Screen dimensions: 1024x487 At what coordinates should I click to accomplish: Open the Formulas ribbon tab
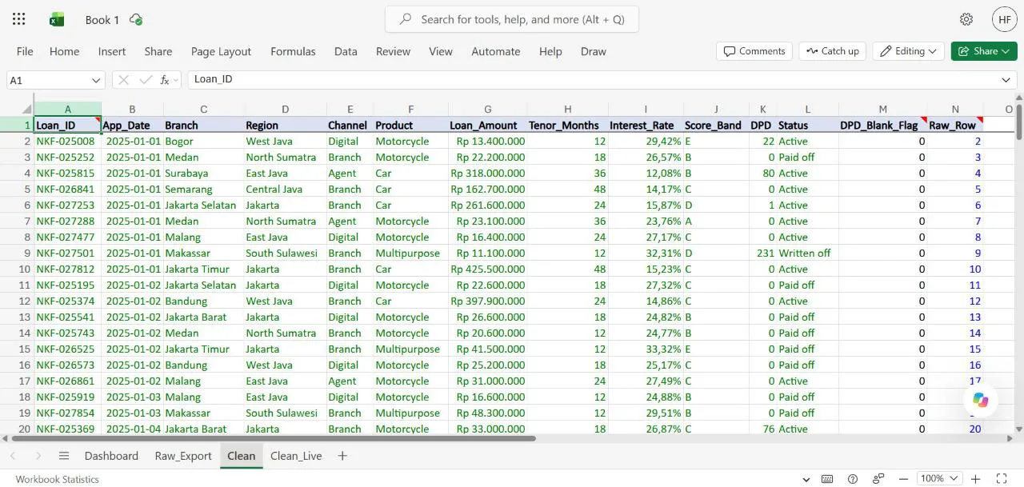click(293, 51)
